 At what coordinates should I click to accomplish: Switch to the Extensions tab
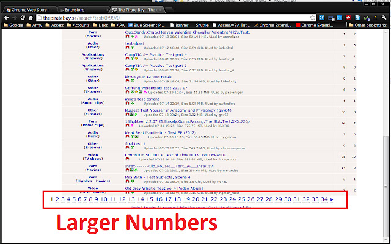click(x=83, y=10)
